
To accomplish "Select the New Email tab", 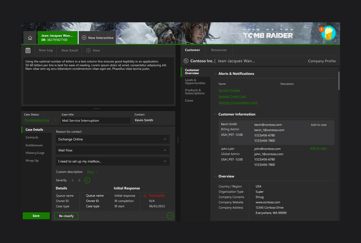I will coord(70,50).
